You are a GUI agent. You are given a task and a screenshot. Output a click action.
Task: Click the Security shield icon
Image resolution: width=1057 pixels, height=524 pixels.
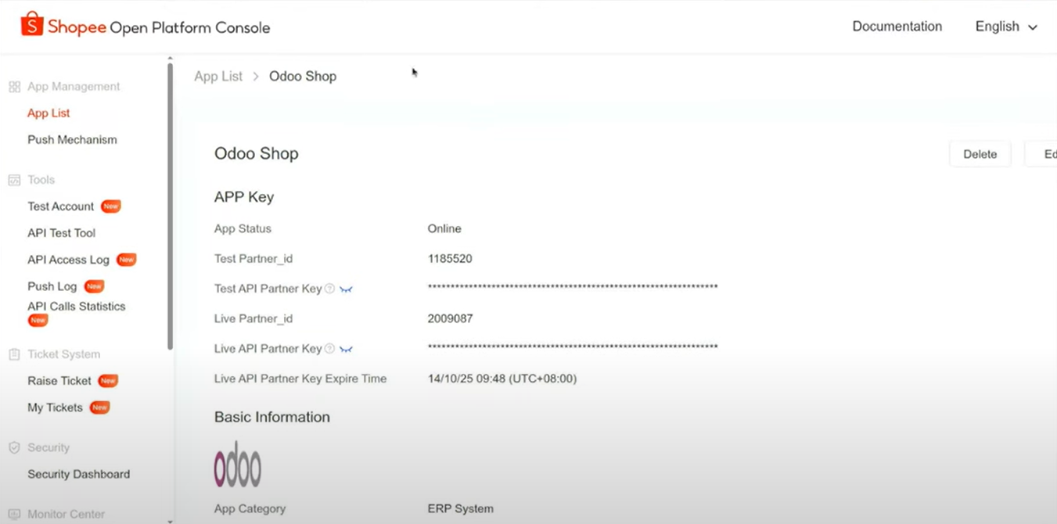coord(14,448)
